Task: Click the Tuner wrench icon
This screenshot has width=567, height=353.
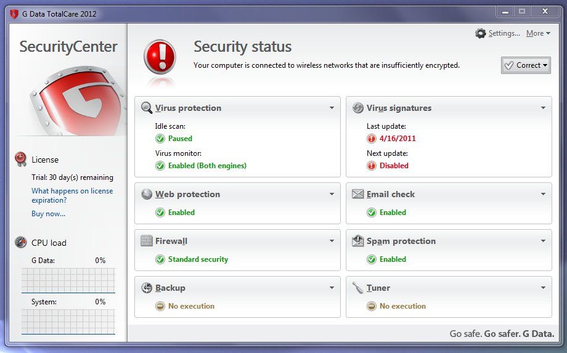Action: coord(358,288)
